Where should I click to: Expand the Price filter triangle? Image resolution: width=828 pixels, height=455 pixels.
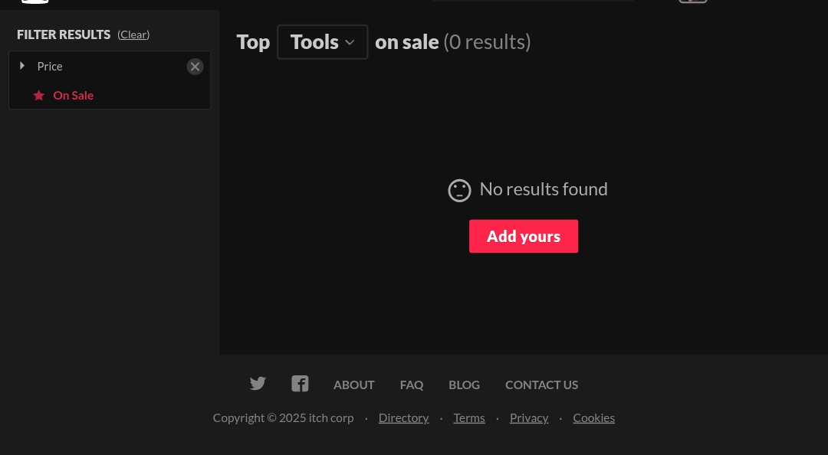(22, 66)
